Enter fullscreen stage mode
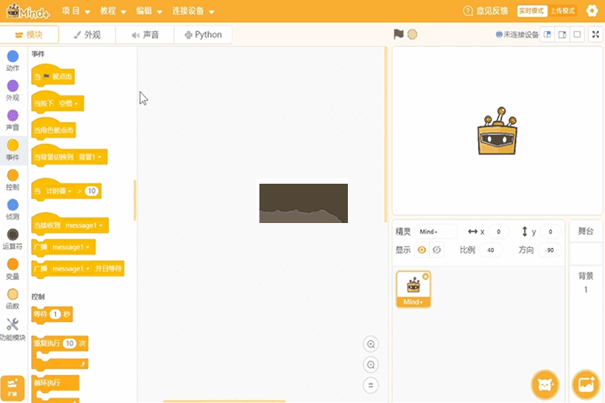 click(596, 34)
